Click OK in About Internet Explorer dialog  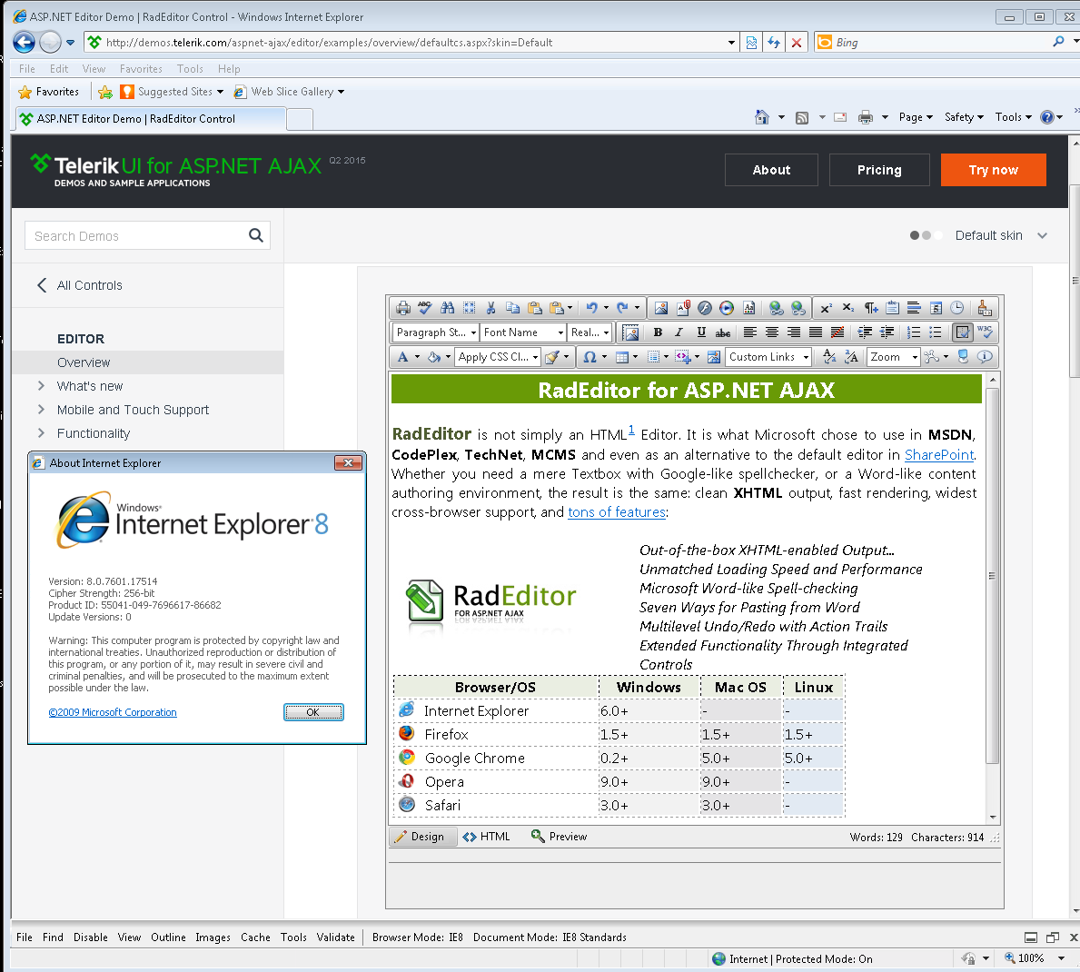[313, 712]
